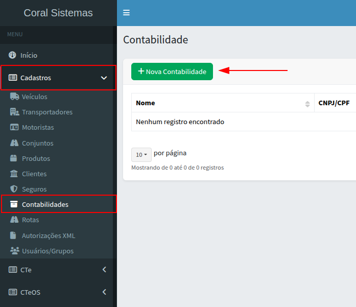356x307 pixels.
Task: Open the 10 per page dropdown
Action: [141, 154]
